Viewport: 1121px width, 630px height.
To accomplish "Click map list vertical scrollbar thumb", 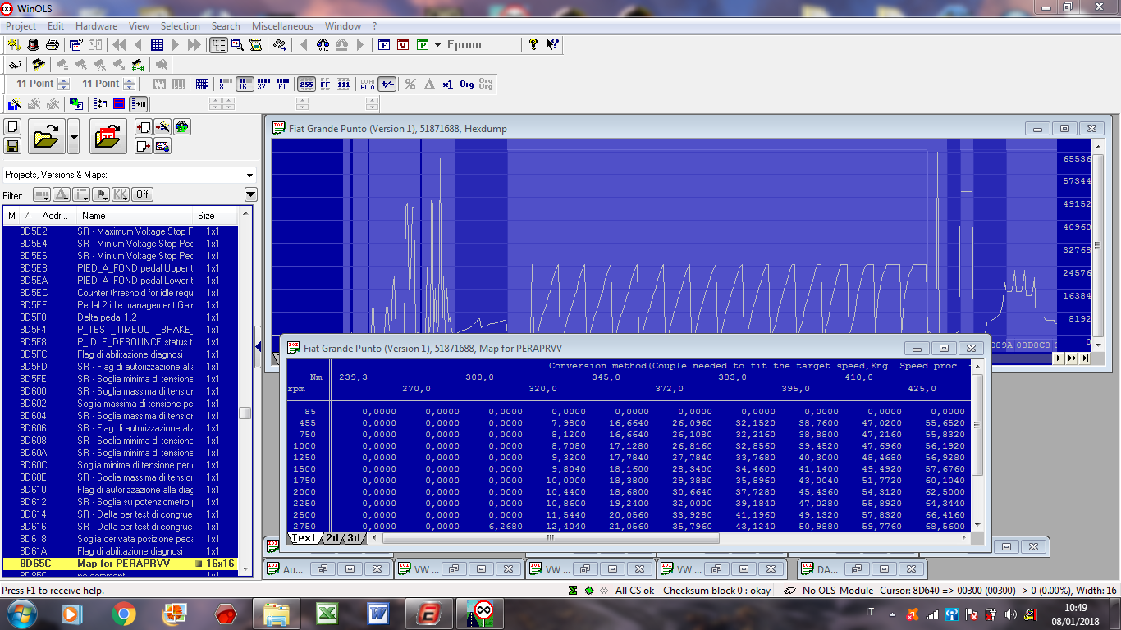I will [245, 413].
